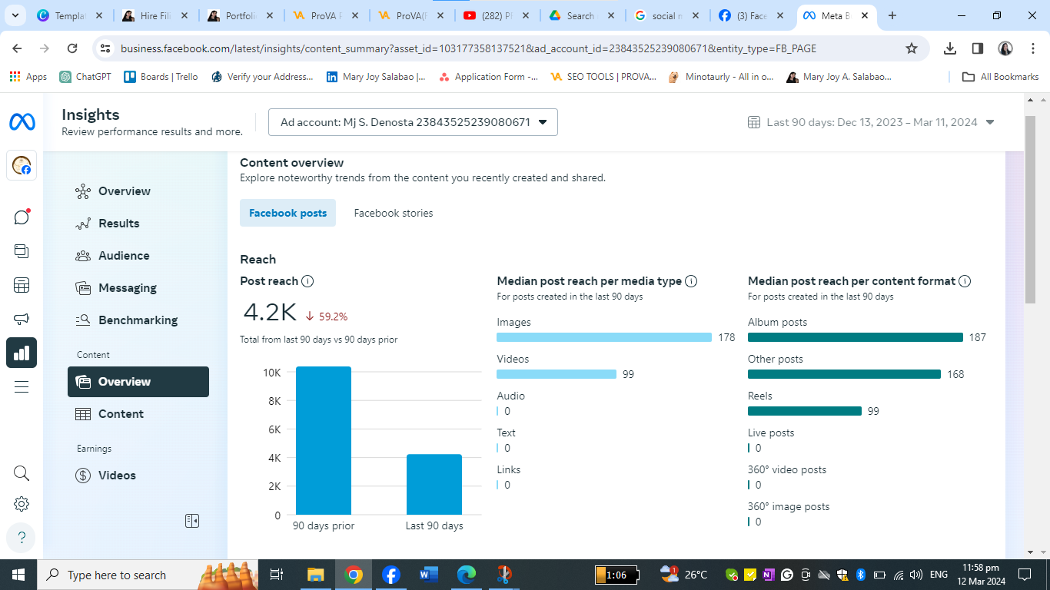Image resolution: width=1050 pixels, height=590 pixels.
Task: Click the Meta logo icon in sidebar
Action: click(x=22, y=121)
